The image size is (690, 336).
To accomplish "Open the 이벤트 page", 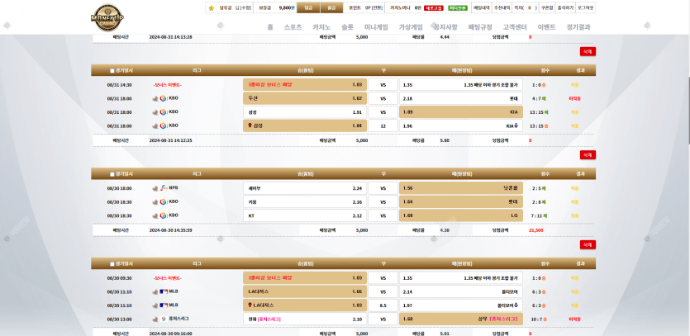I will (546, 26).
